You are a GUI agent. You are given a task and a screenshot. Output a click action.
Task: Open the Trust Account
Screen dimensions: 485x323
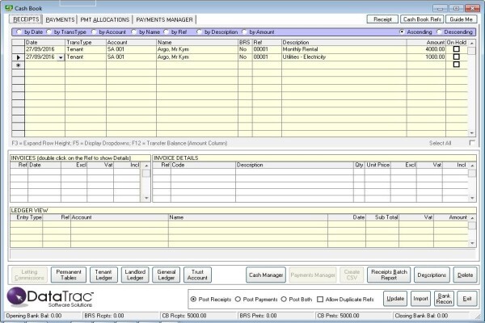[x=198, y=275]
